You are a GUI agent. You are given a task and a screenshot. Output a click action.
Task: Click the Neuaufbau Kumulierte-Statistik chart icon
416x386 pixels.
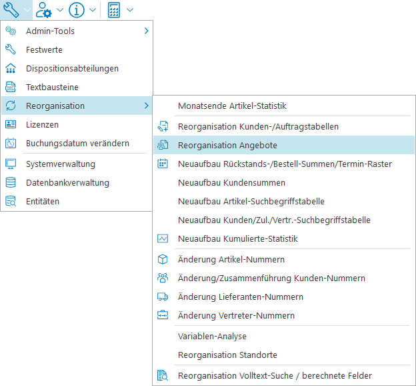(163, 238)
